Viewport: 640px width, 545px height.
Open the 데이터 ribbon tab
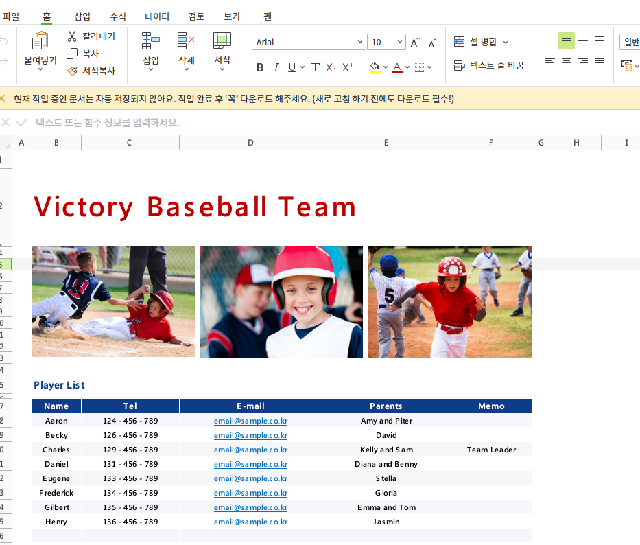pyautogui.click(x=156, y=16)
